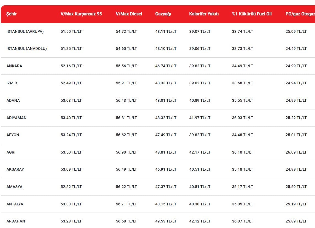Click the 33.74 TL/LT Fuel Oil value
This screenshot has width=315, height=228.
coord(243,31)
